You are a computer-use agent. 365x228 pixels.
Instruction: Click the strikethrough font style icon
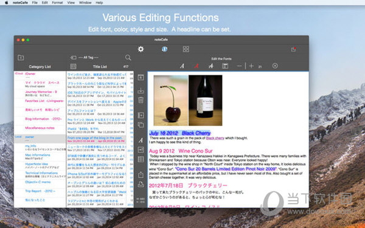point(211,66)
